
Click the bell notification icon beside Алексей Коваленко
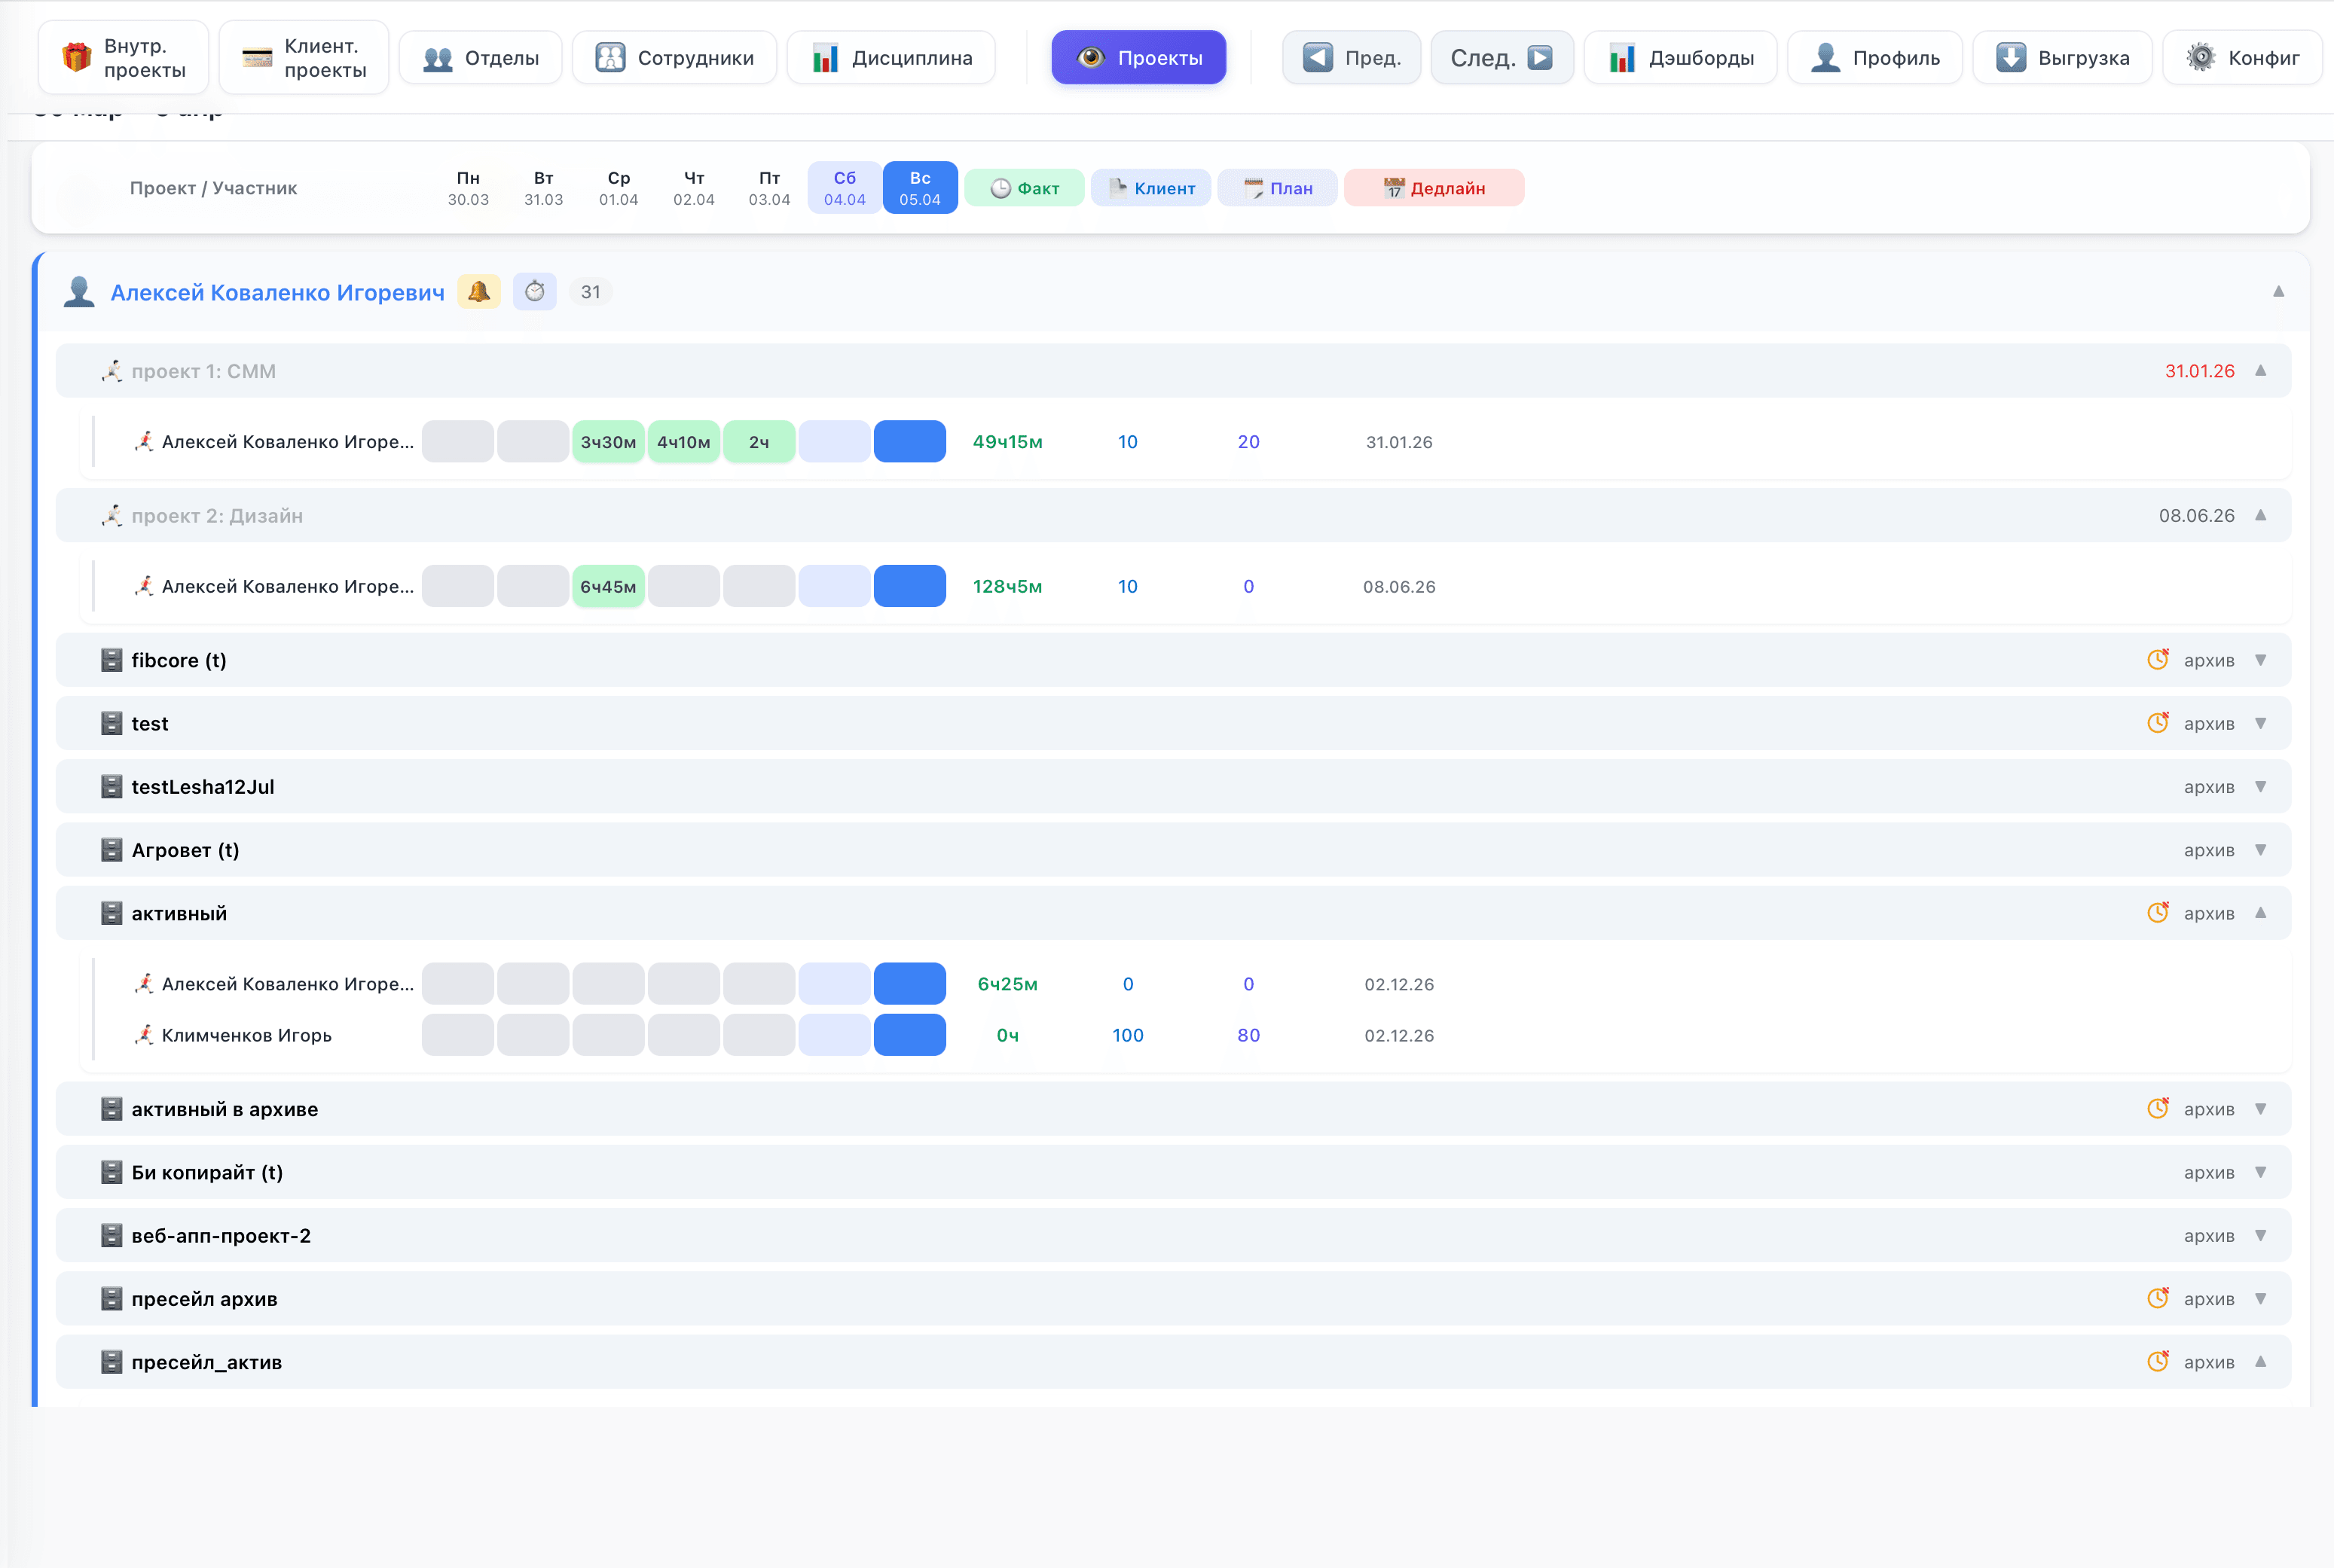pyautogui.click(x=478, y=292)
